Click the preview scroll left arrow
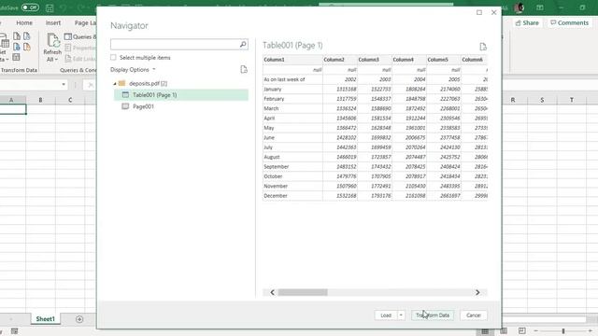This screenshot has height=336, width=598. [x=272, y=292]
